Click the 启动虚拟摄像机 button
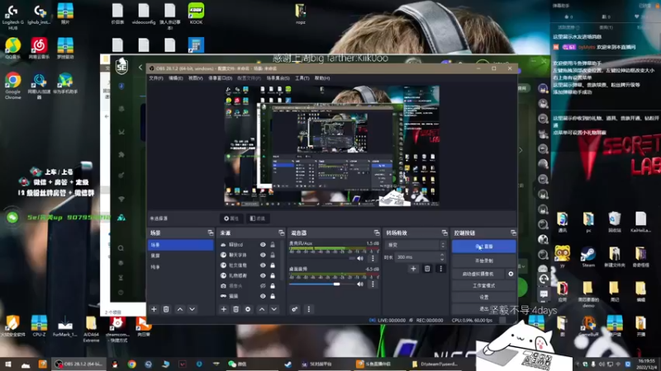Viewport: 661px width, 371px height. pyautogui.click(x=478, y=274)
